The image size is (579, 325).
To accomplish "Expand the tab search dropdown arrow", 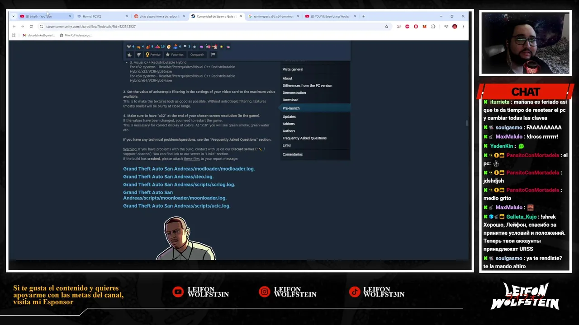I will click(x=14, y=16).
